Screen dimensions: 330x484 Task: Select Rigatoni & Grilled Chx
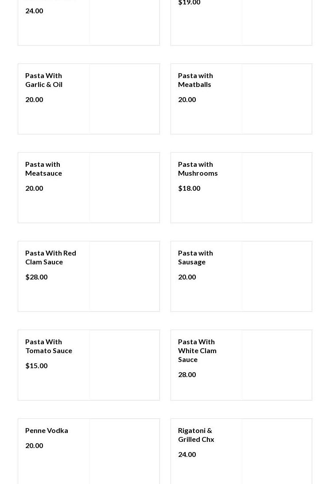tap(196, 435)
